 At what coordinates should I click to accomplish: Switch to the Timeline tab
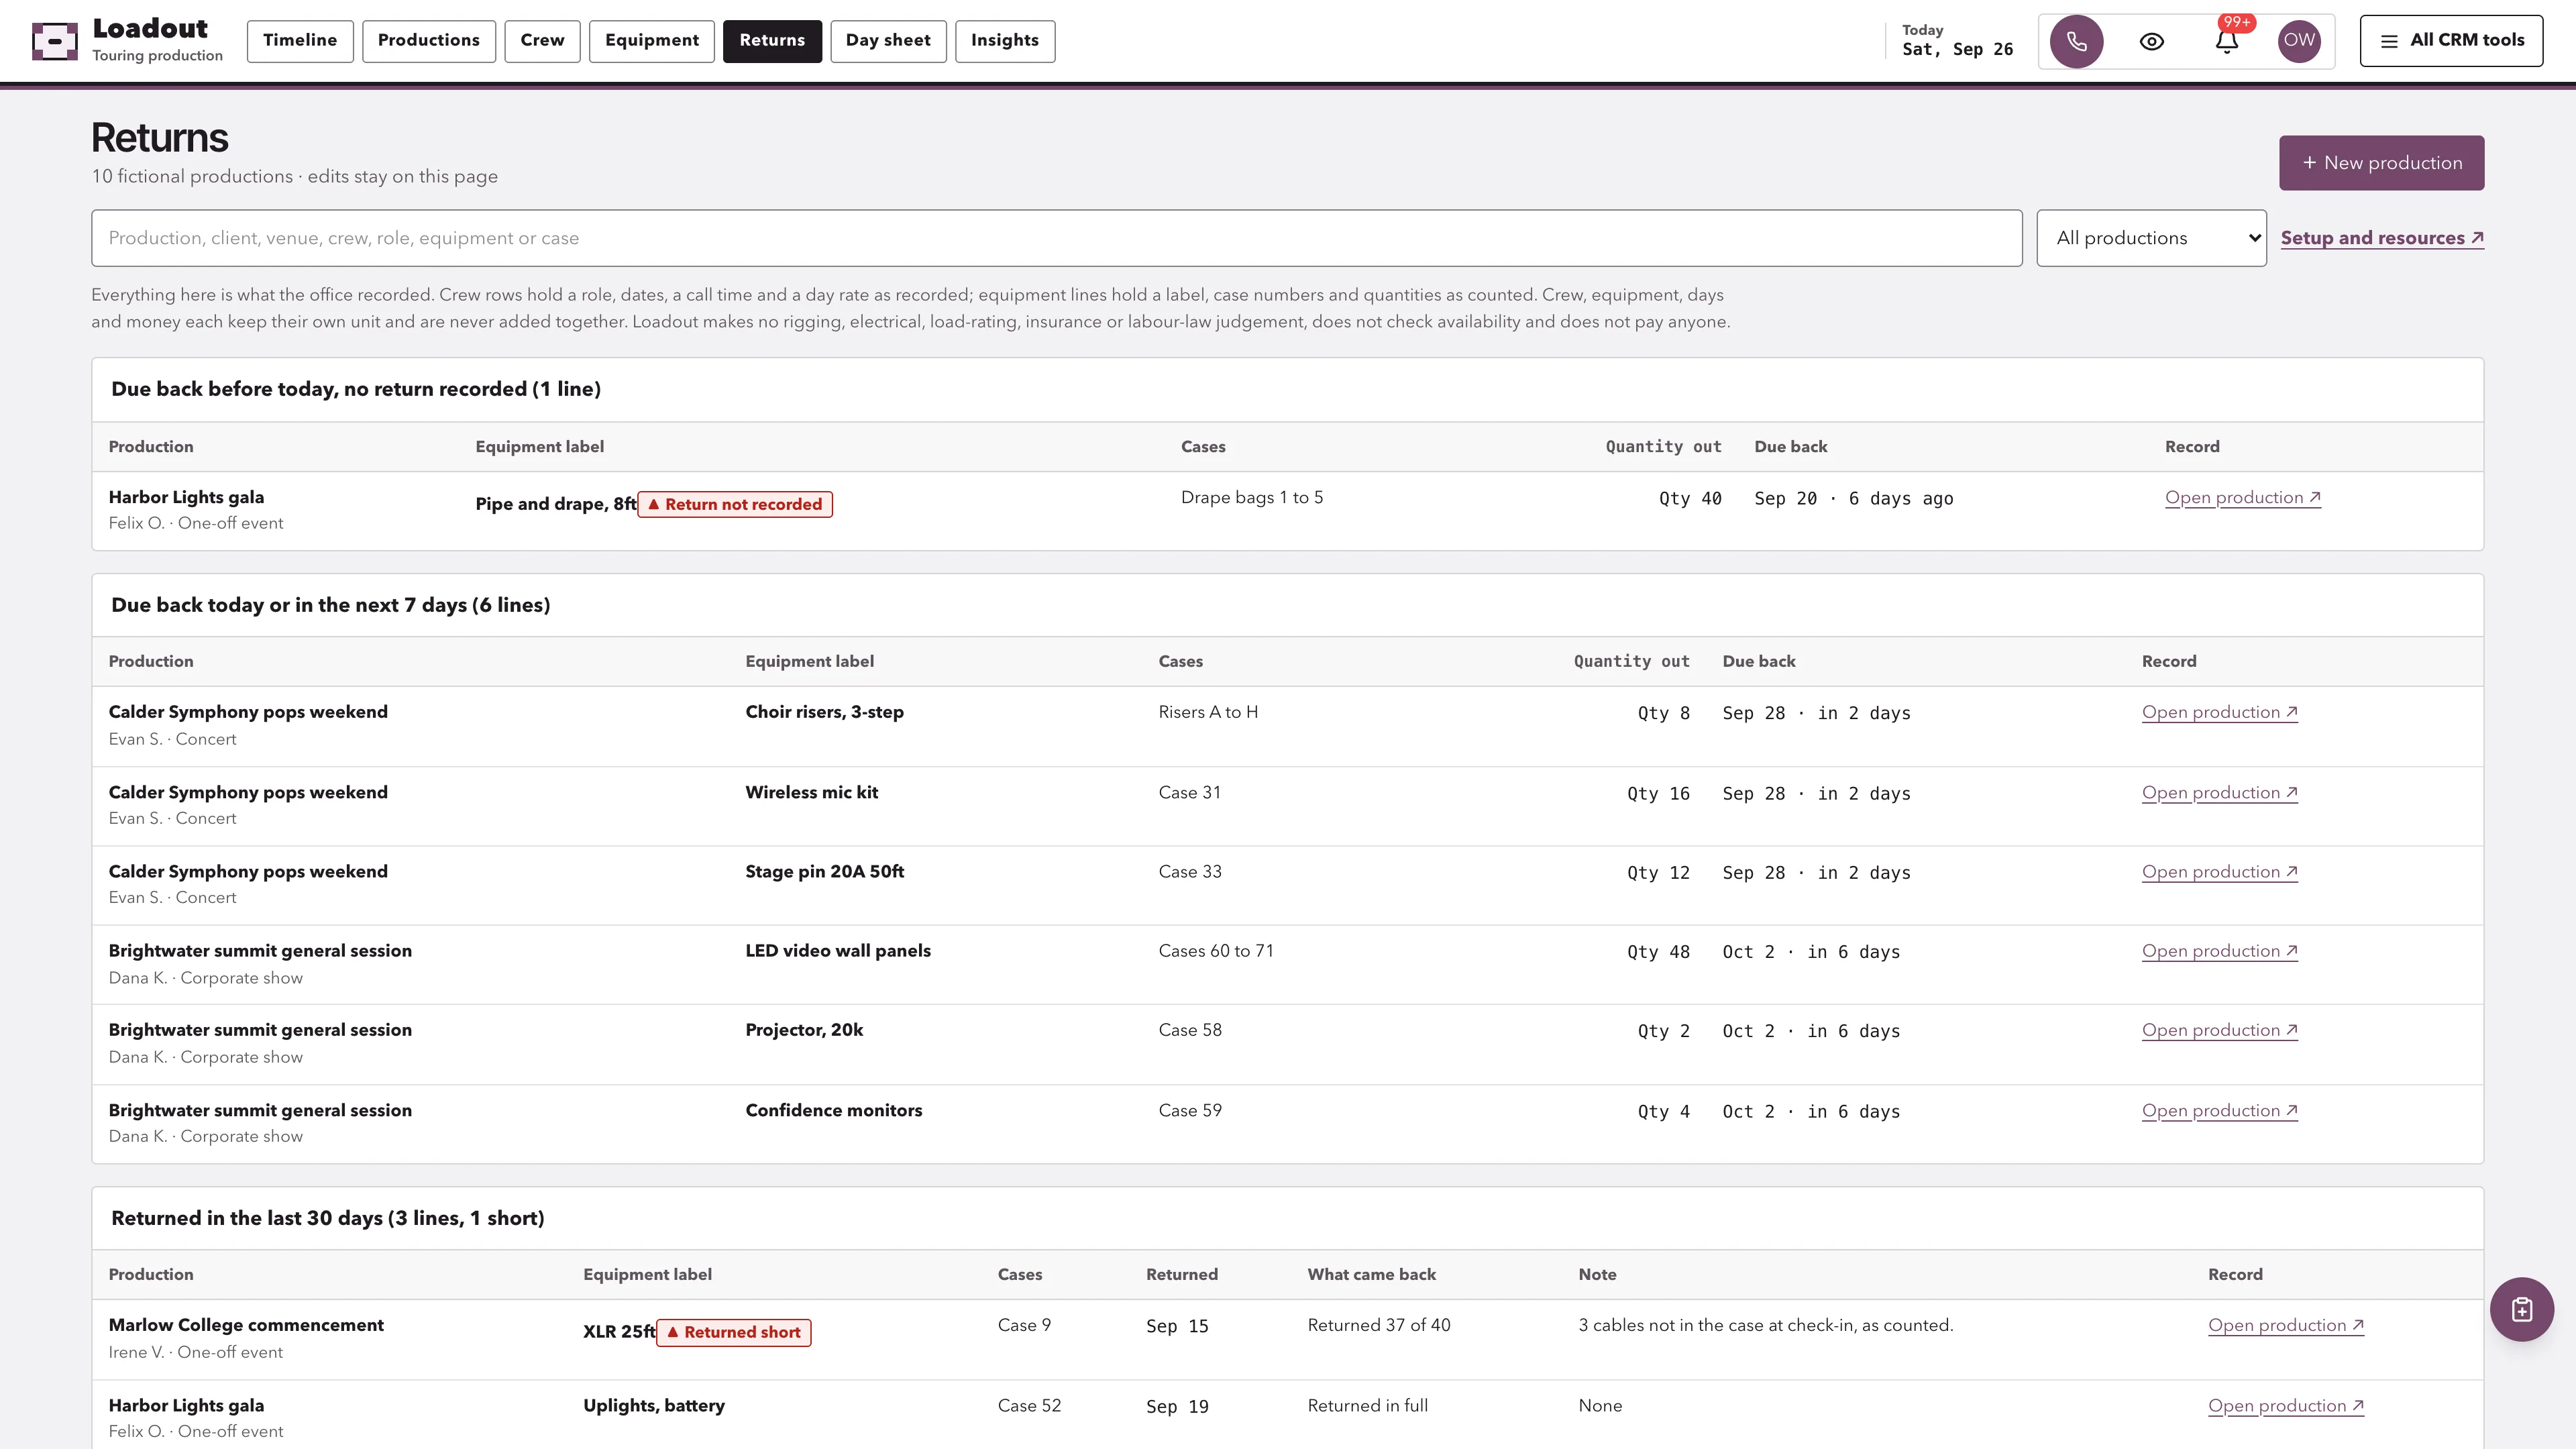(x=300, y=41)
